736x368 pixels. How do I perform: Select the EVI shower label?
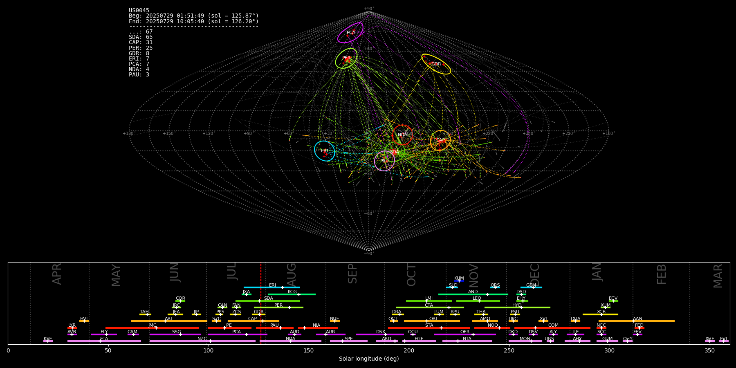click(x=723, y=339)
